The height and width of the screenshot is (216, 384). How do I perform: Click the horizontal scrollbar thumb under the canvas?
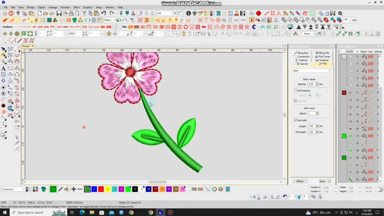[x=158, y=182]
